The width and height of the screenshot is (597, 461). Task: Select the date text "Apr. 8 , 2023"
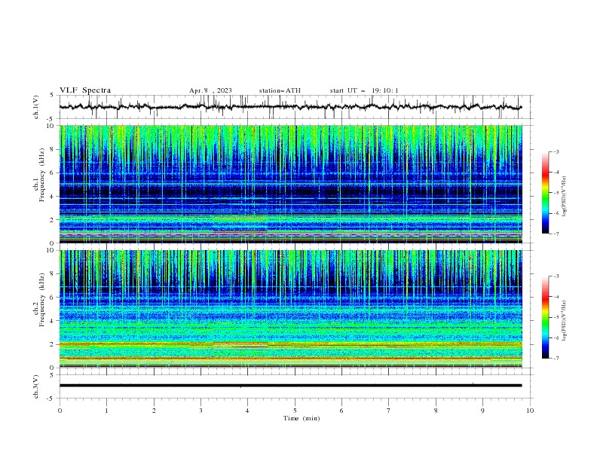coord(210,90)
